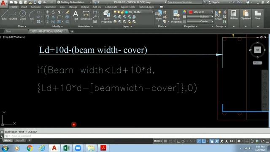Viewport: 270px width, 152px height.
Task: Open the Express Tools tab
Action: 127,7
